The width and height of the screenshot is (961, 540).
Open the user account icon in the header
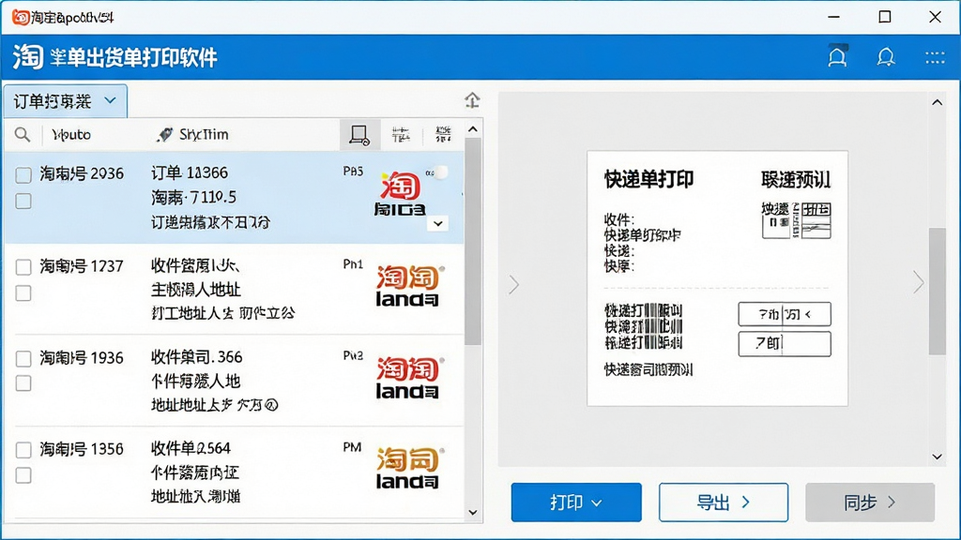837,56
